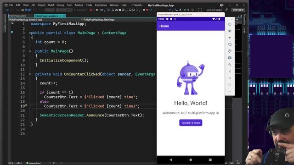Image resolution: width=294 pixels, height=165 pixels.
Task: Open the Debug menu
Action: coord(60,5)
